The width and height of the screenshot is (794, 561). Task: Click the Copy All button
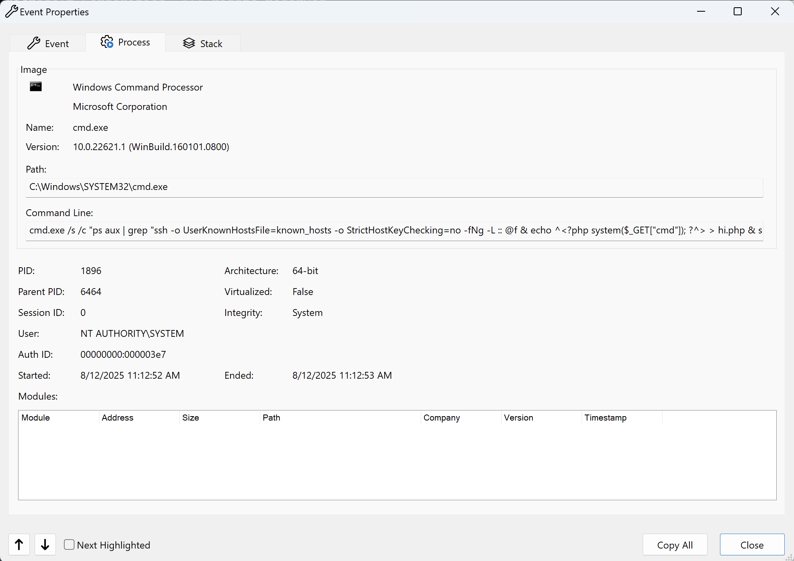[x=675, y=544]
